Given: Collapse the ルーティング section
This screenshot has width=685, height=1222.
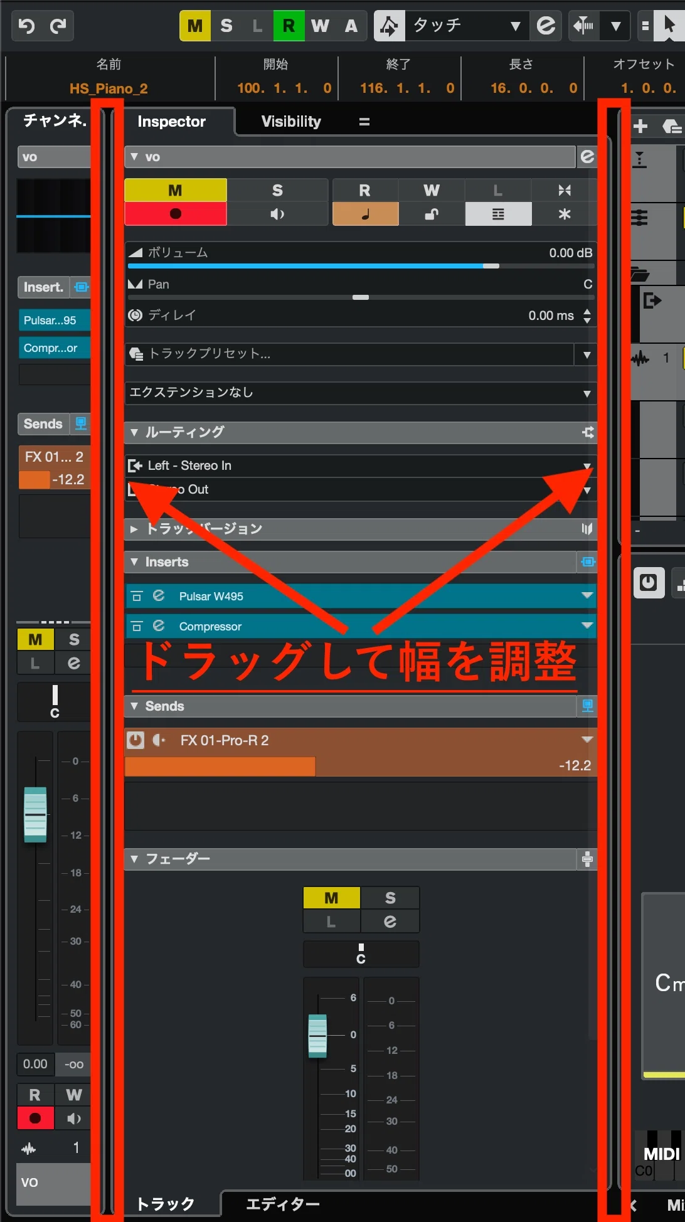Looking at the screenshot, I should (x=134, y=432).
